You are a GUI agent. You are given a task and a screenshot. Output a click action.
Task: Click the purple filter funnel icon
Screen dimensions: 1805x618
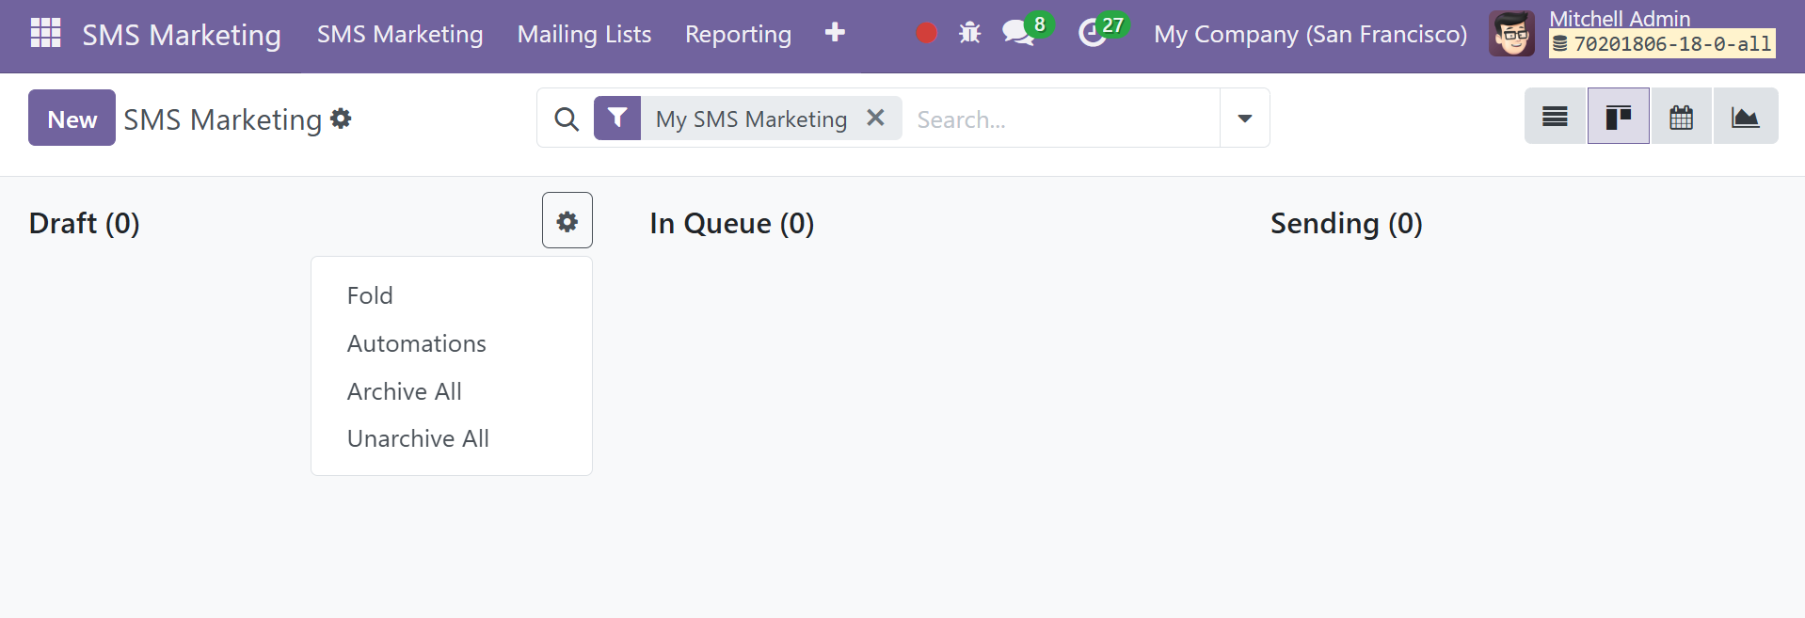click(617, 118)
